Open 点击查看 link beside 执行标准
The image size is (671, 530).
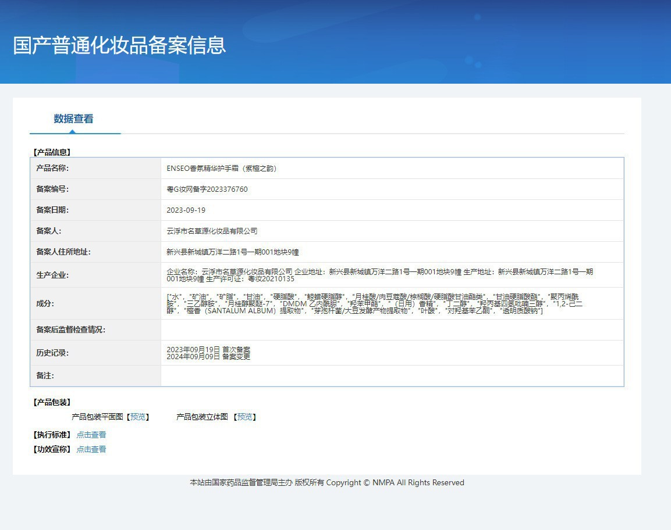91,435
